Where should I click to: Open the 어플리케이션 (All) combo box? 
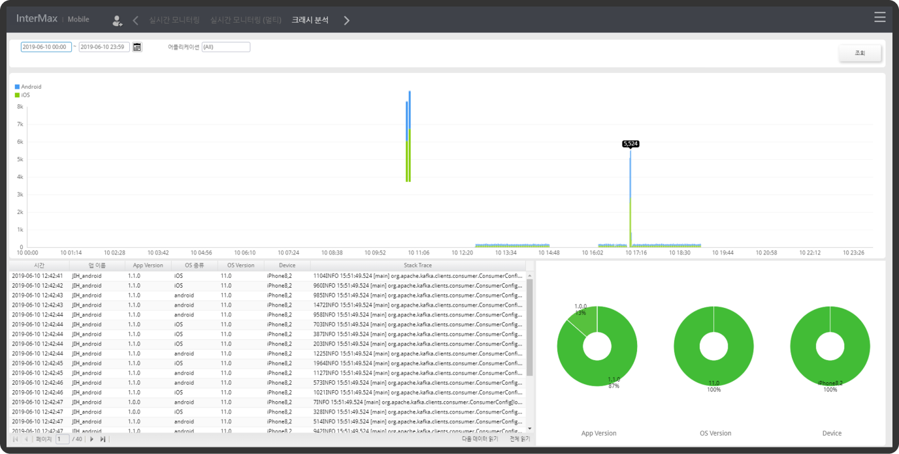[225, 47]
